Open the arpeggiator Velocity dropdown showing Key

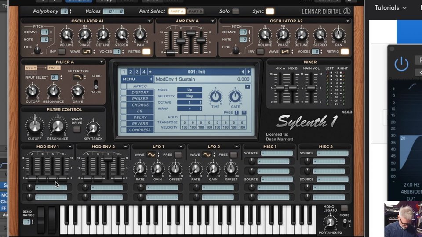tap(189, 96)
